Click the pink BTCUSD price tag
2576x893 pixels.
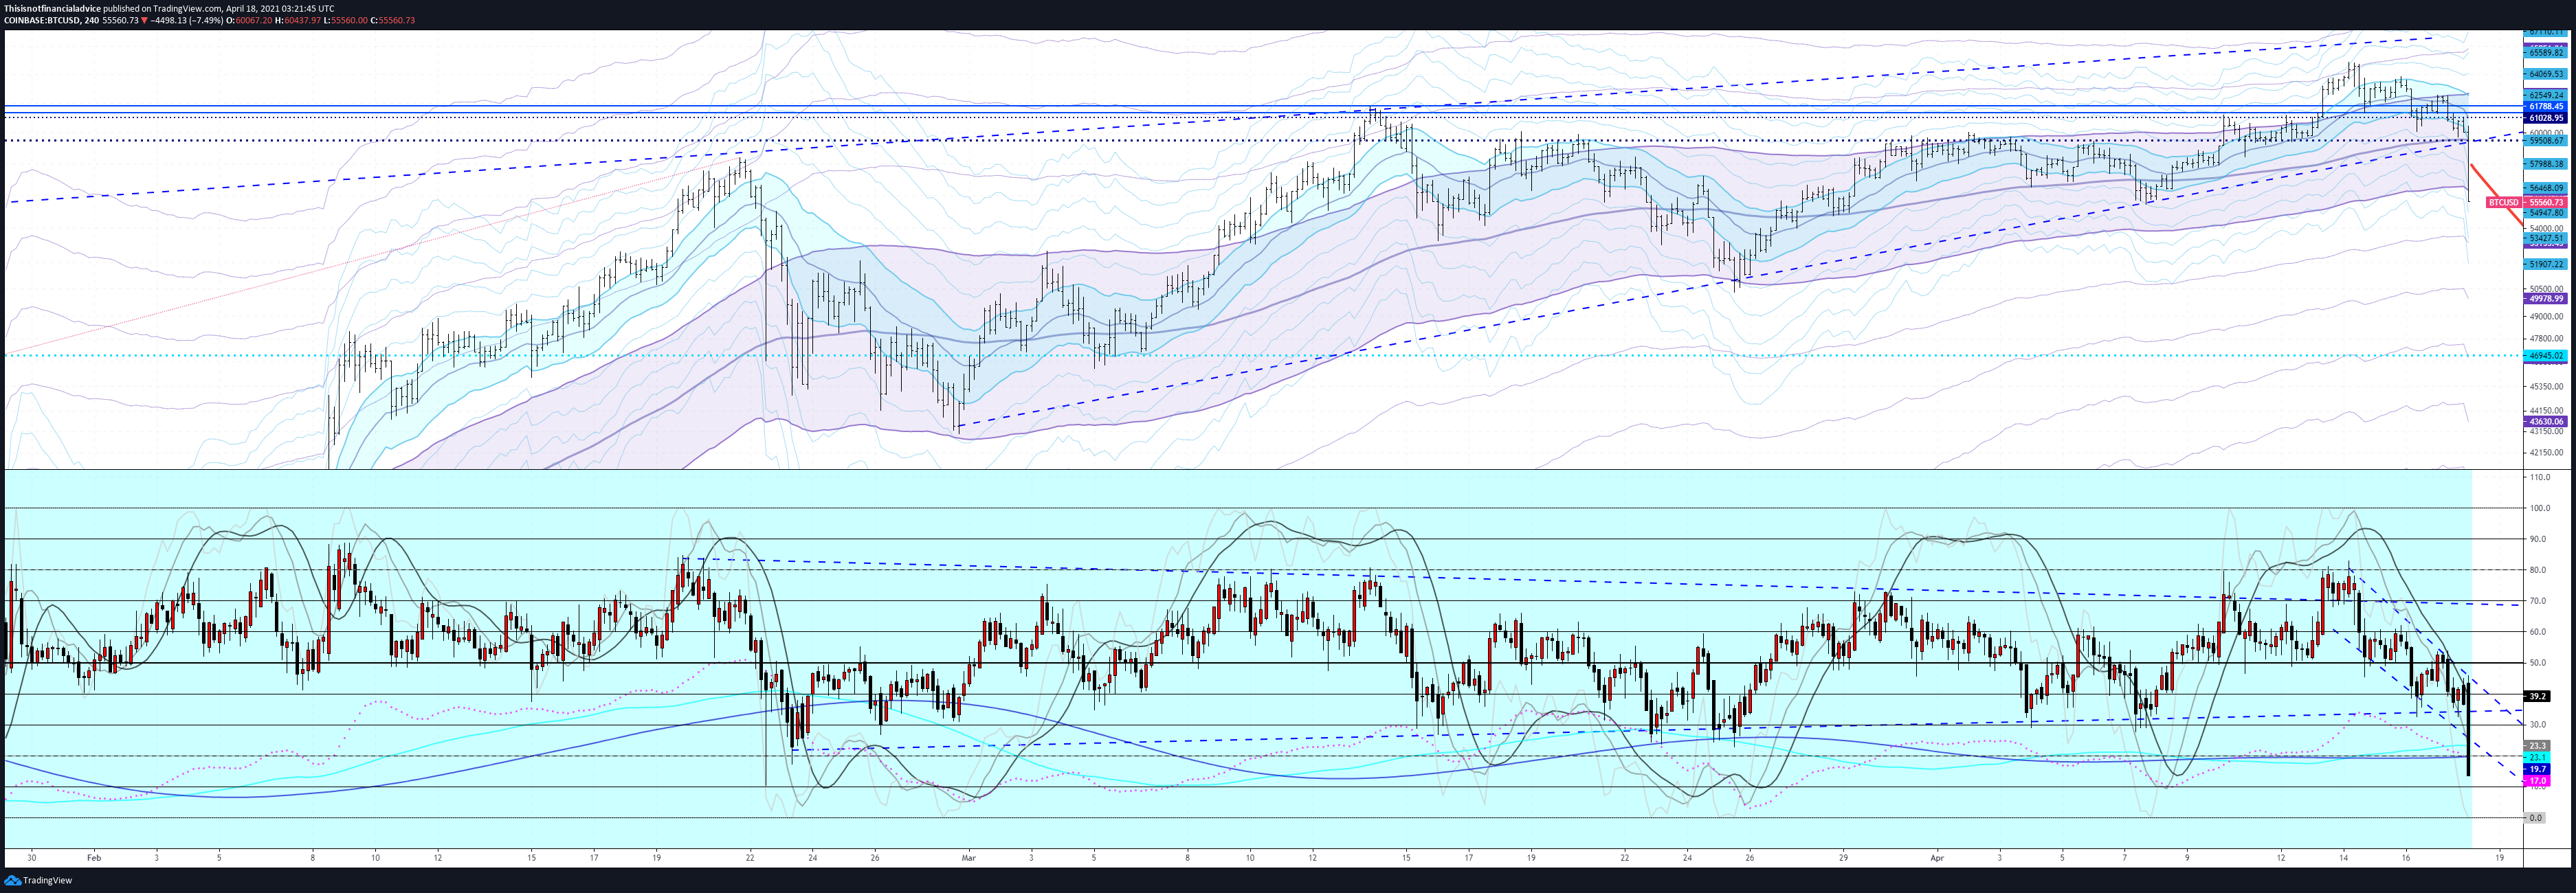pyautogui.click(x=2503, y=202)
